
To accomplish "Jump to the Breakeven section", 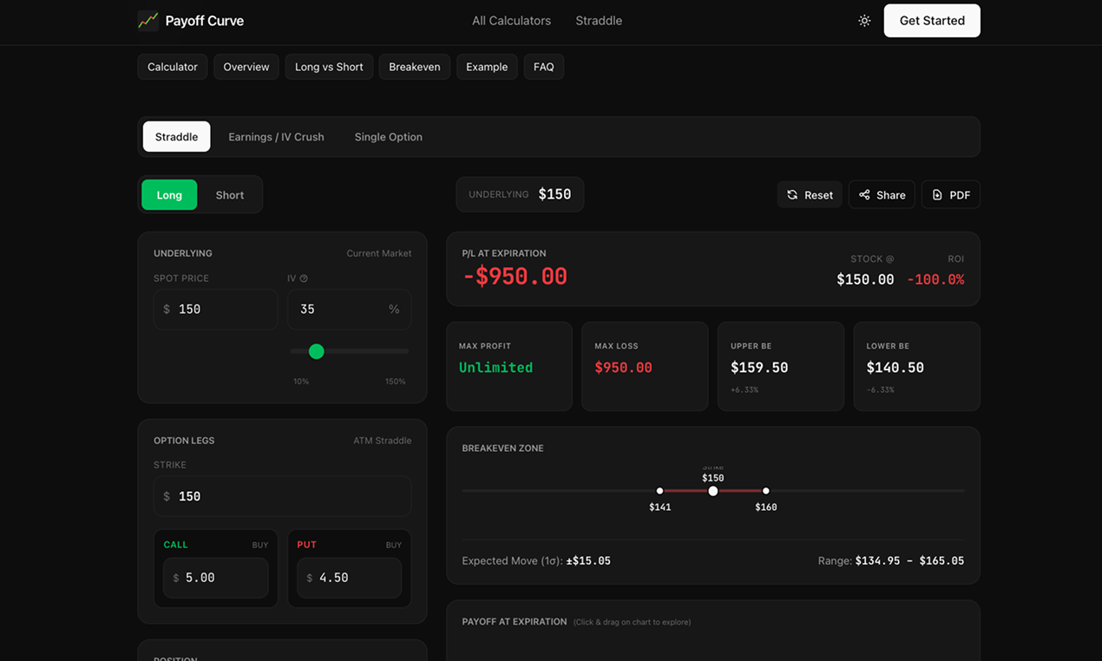I will coord(414,66).
